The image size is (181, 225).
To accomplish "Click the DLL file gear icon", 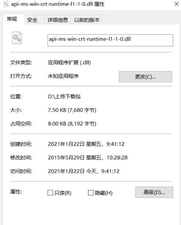I will pyautogui.click(x=17, y=38).
